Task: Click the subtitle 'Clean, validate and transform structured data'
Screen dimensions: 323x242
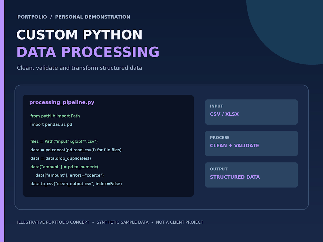Action: (80, 68)
